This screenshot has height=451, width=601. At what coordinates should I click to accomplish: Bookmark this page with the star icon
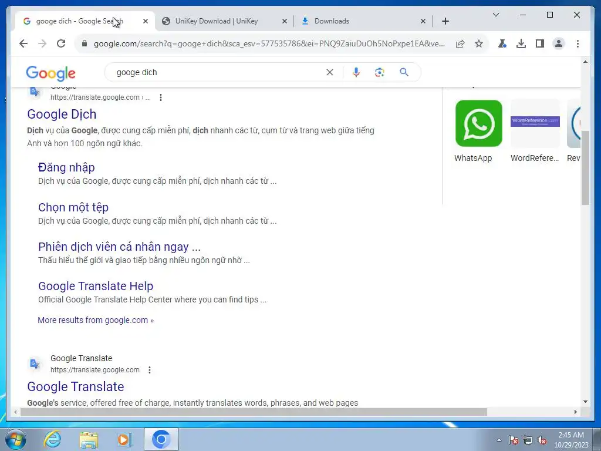click(x=479, y=43)
